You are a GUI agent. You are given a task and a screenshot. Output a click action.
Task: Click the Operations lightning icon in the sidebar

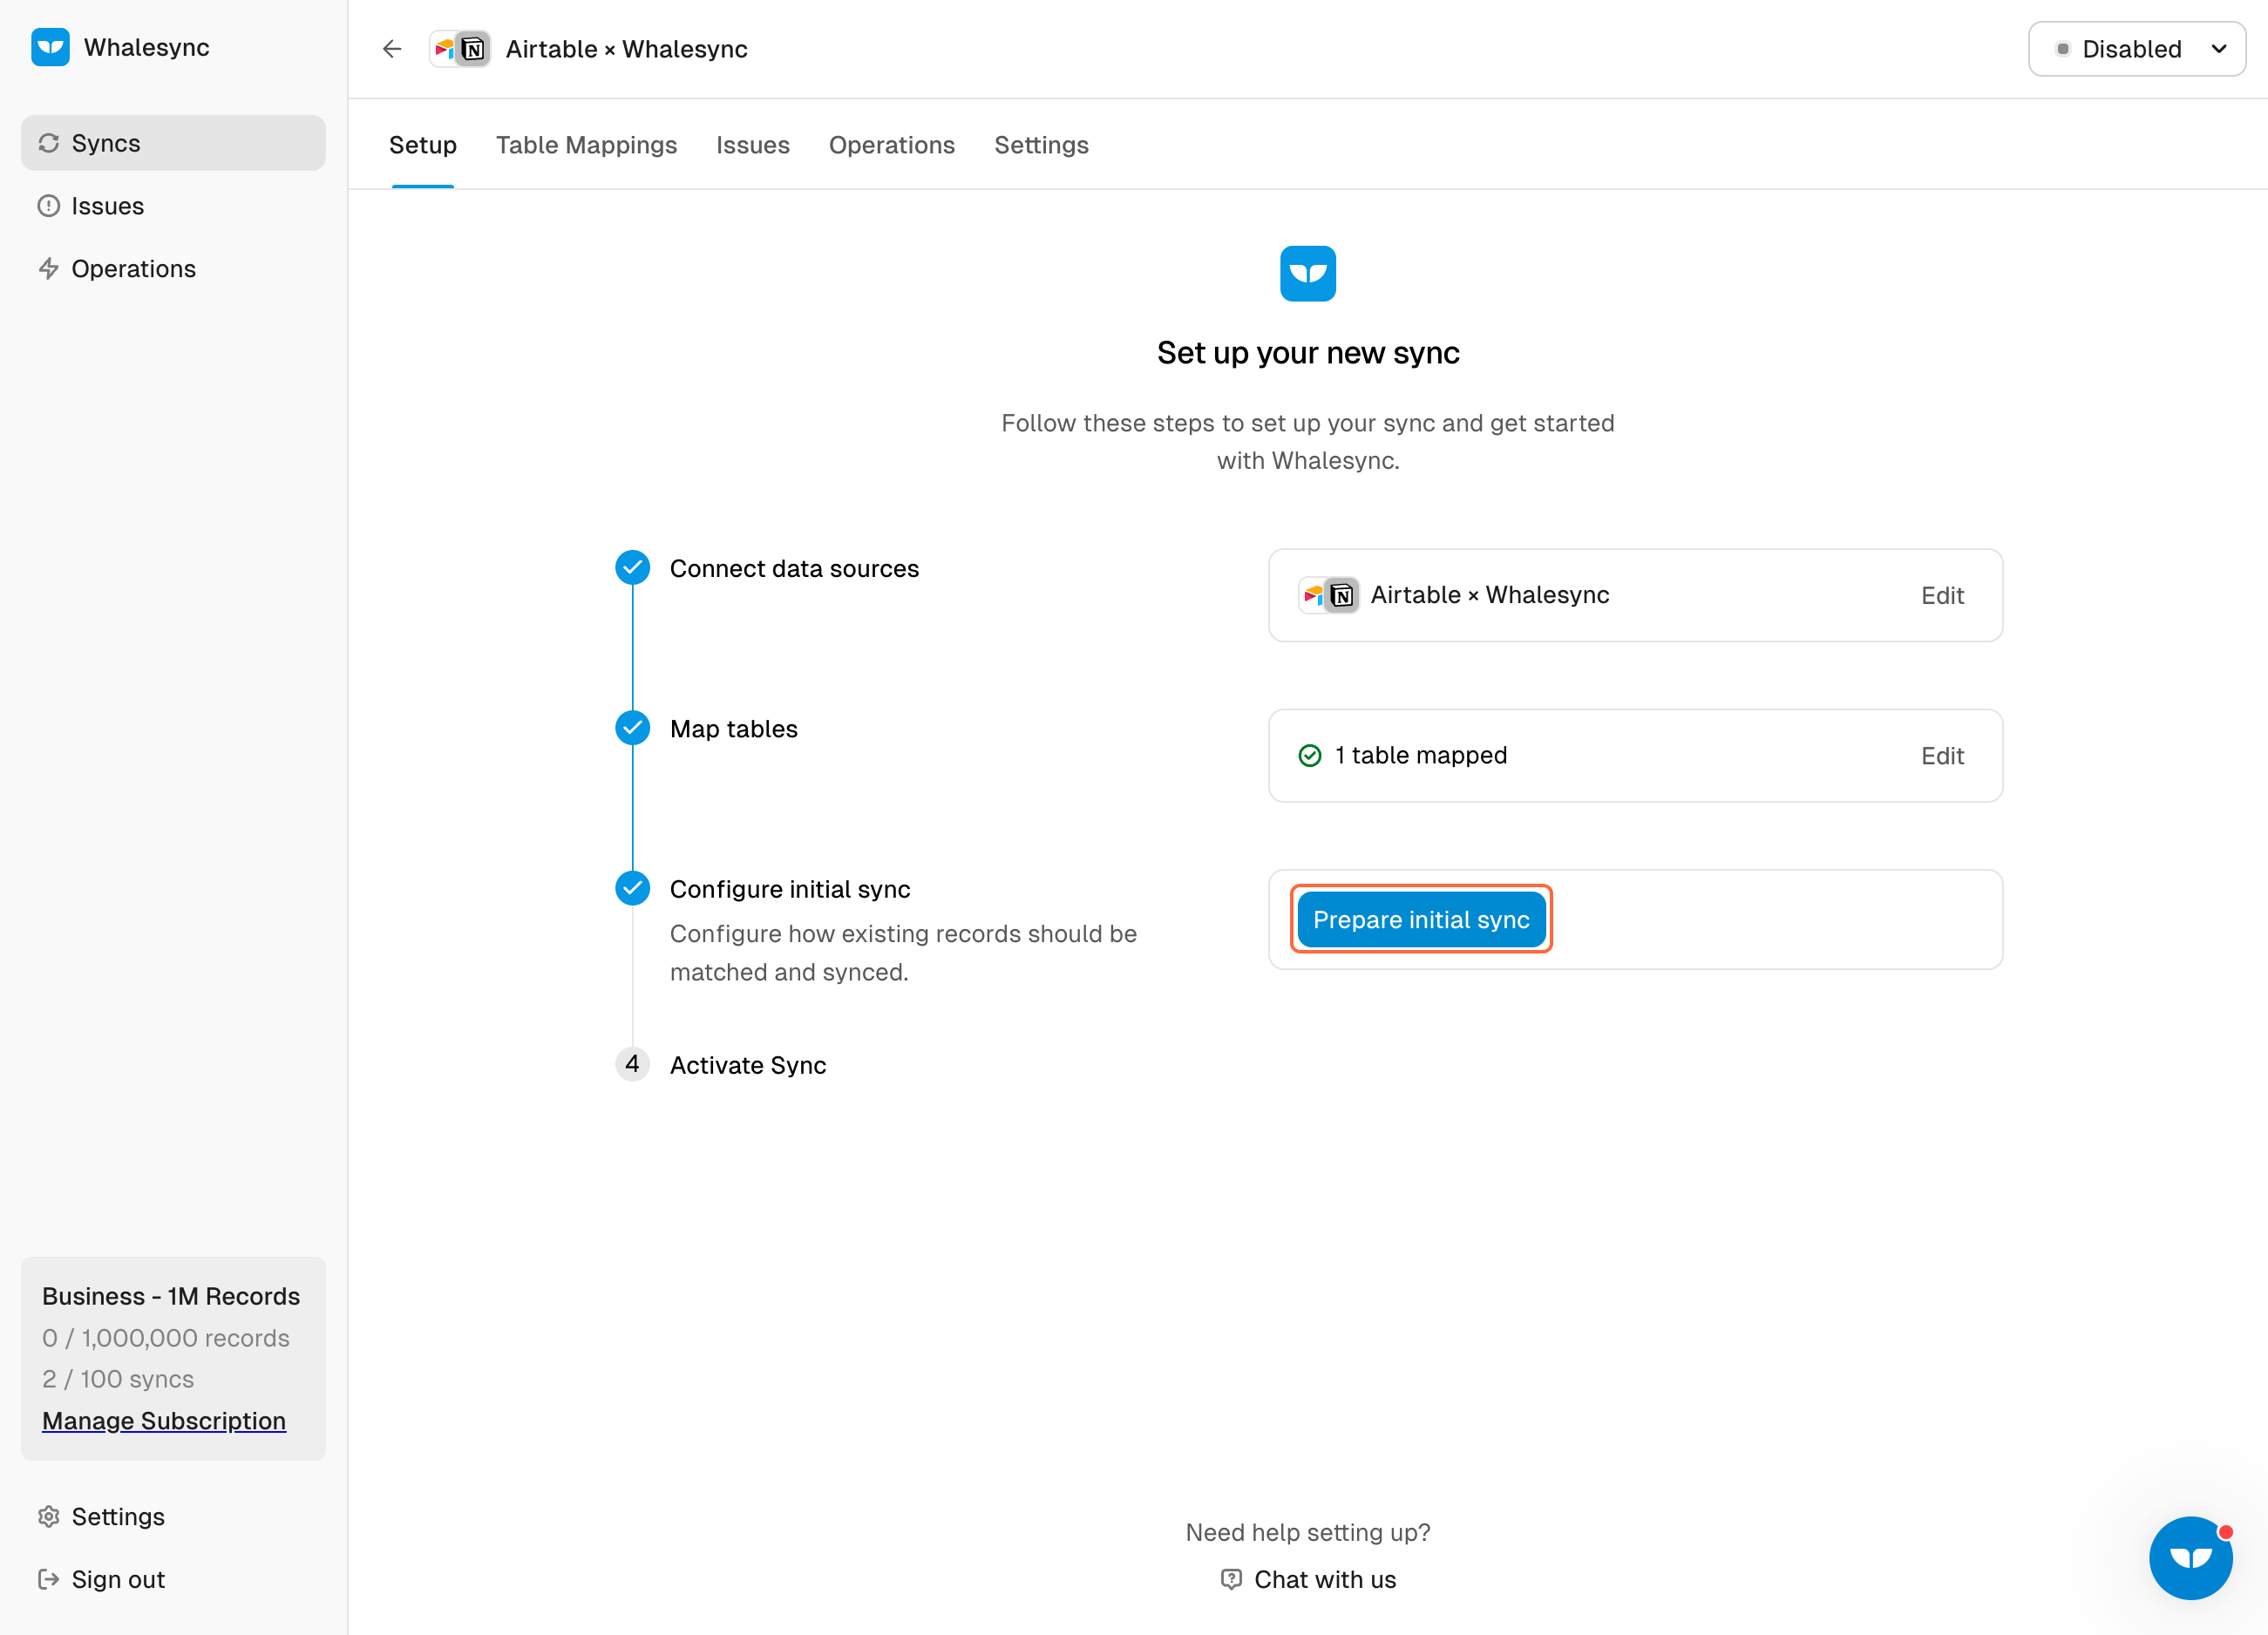49,269
